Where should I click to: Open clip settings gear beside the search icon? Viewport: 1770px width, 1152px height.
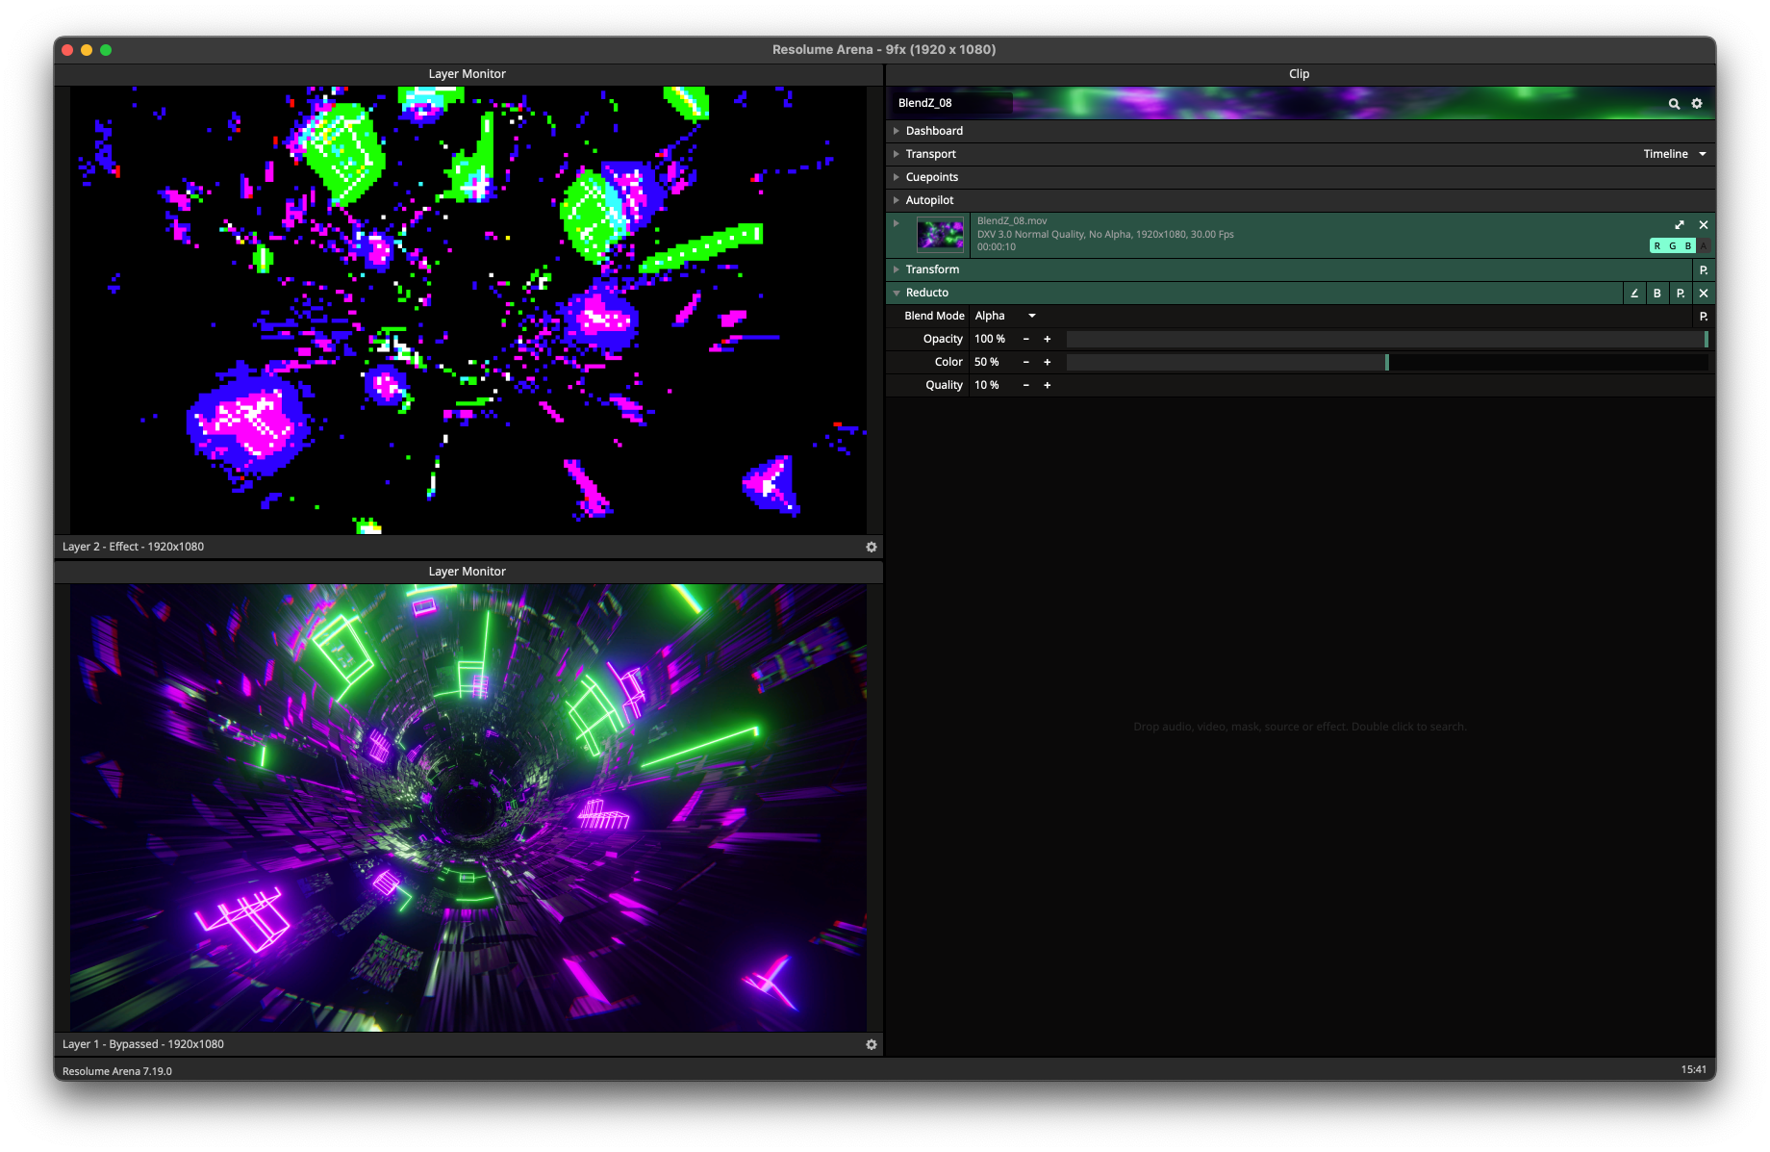[x=1697, y=104]
